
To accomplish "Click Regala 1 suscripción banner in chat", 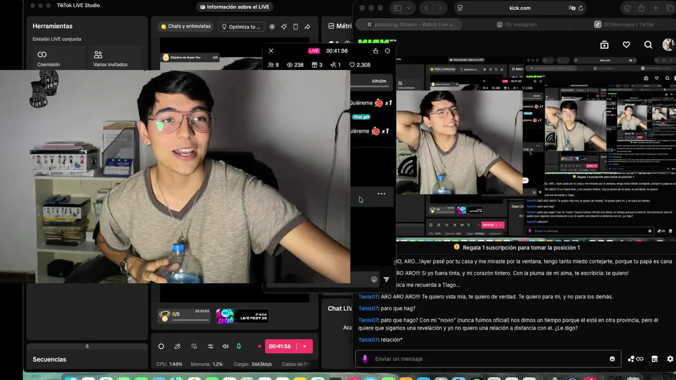I will point(517,248).
